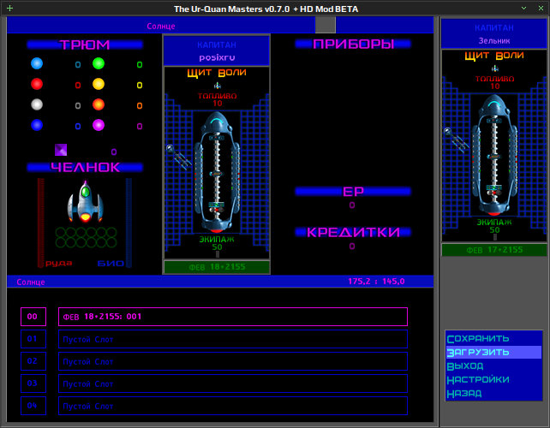
Task: Click the green plus icon in title bar
Action: coord(9,8)
